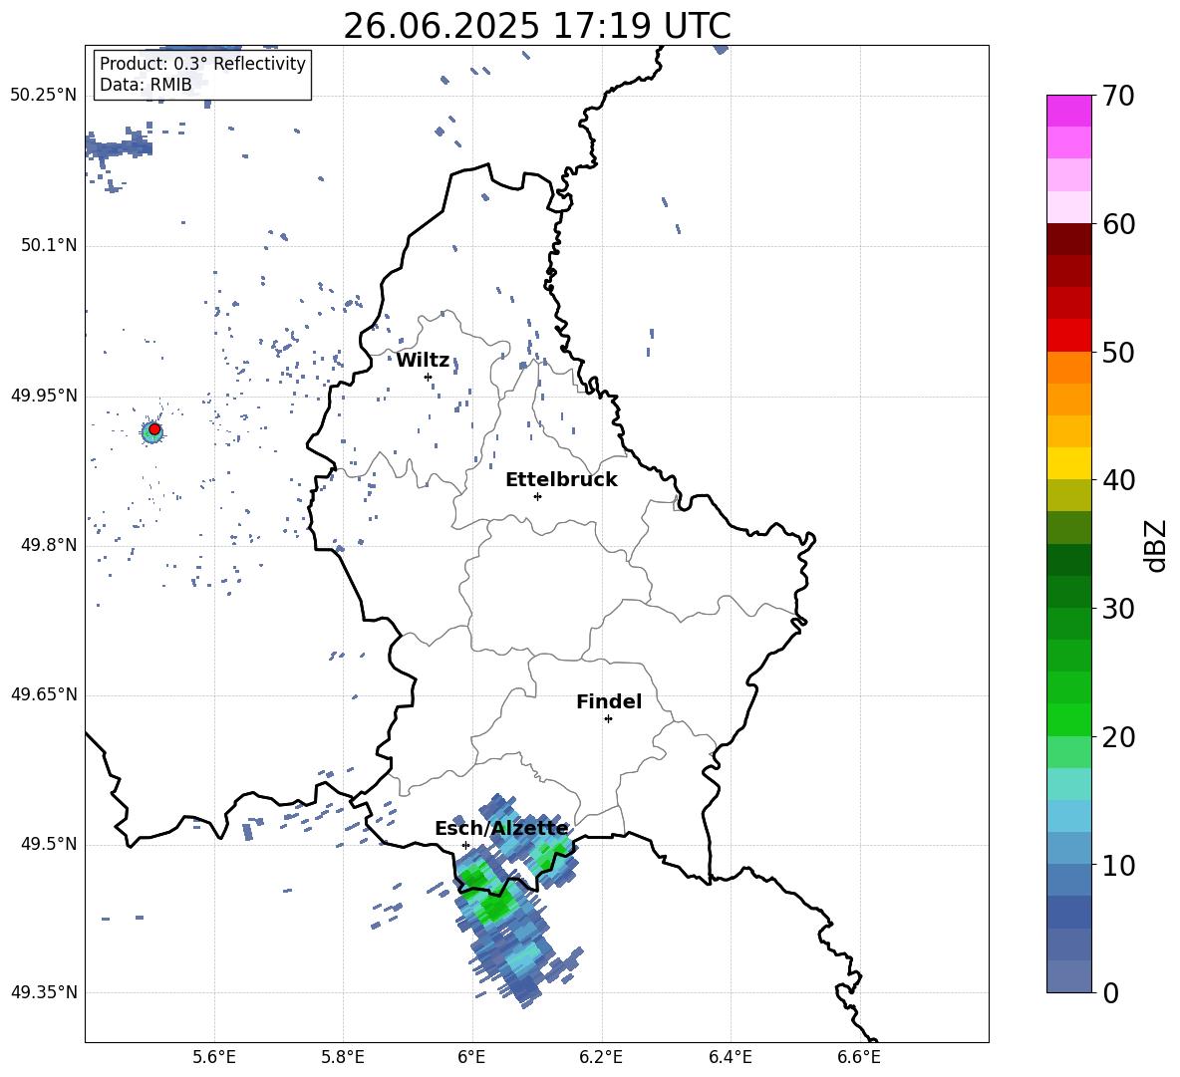Click the 'Data: RMIB' legend text
The height and width of the screenshot is (1077, 1180).
pyautogui.click(x=146, y=85)
